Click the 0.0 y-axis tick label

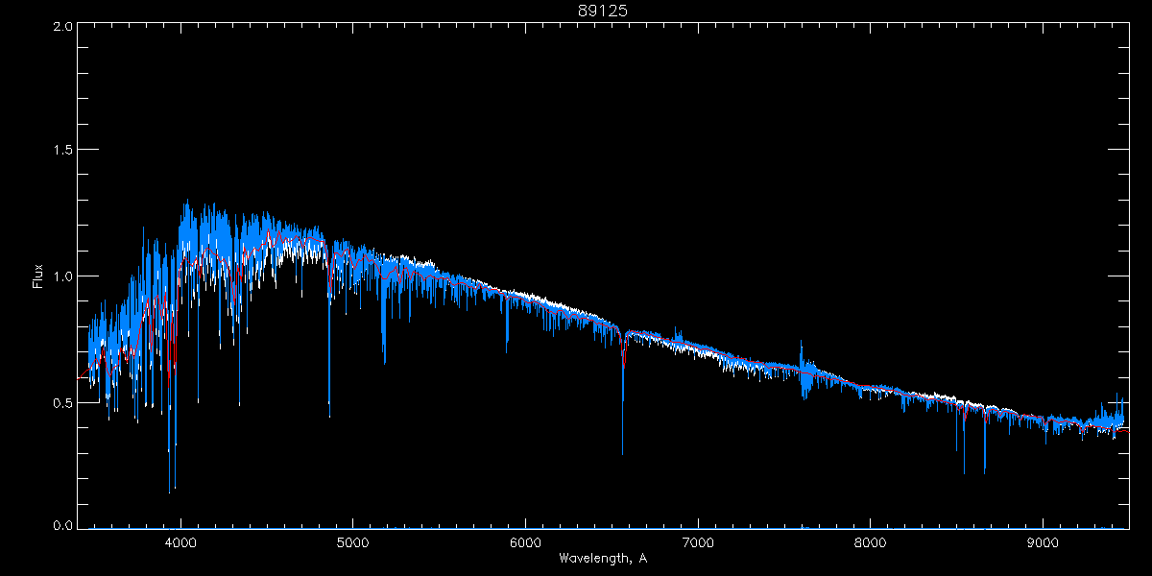coord(63,525)
